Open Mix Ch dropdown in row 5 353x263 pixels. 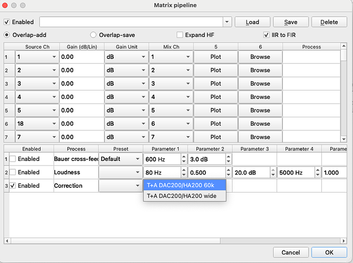coord(171,110)
